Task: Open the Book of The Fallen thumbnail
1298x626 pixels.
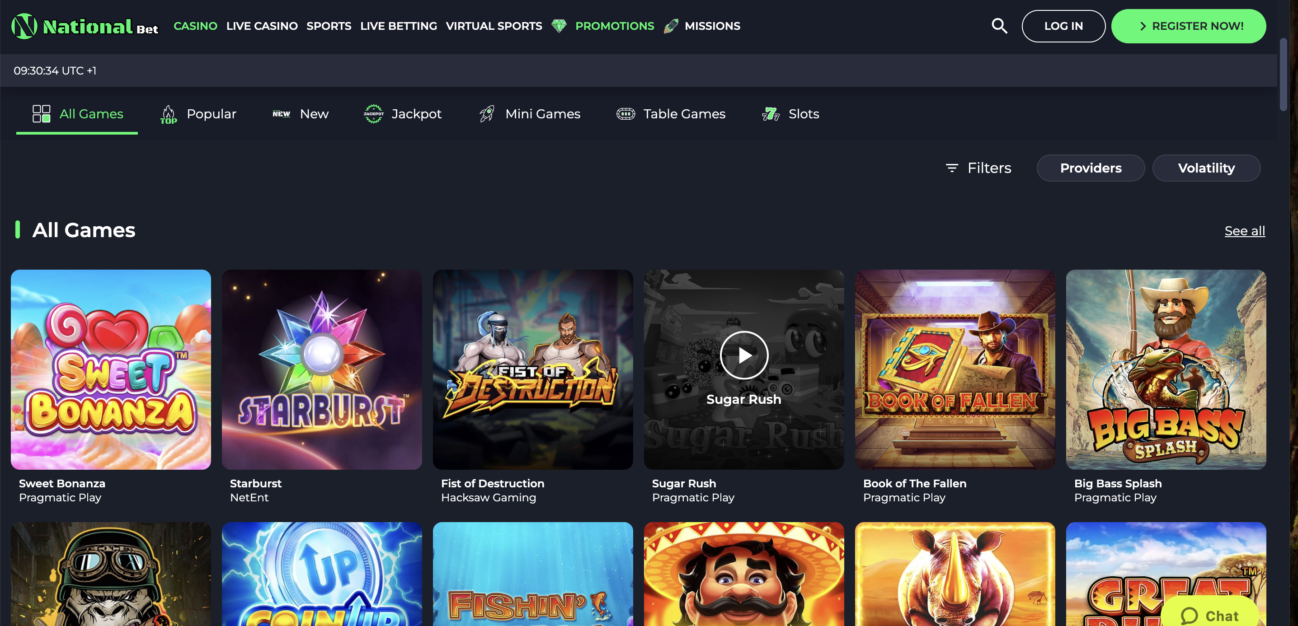Action: click(x=955, y=369)
